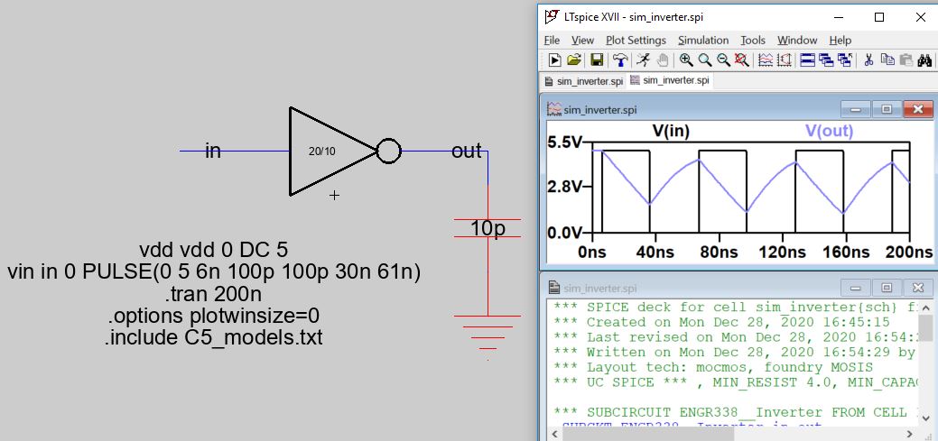Screen dimensions: 938x441
Task: Click the 160ns label on the time axis
Action: pos(846,253)
